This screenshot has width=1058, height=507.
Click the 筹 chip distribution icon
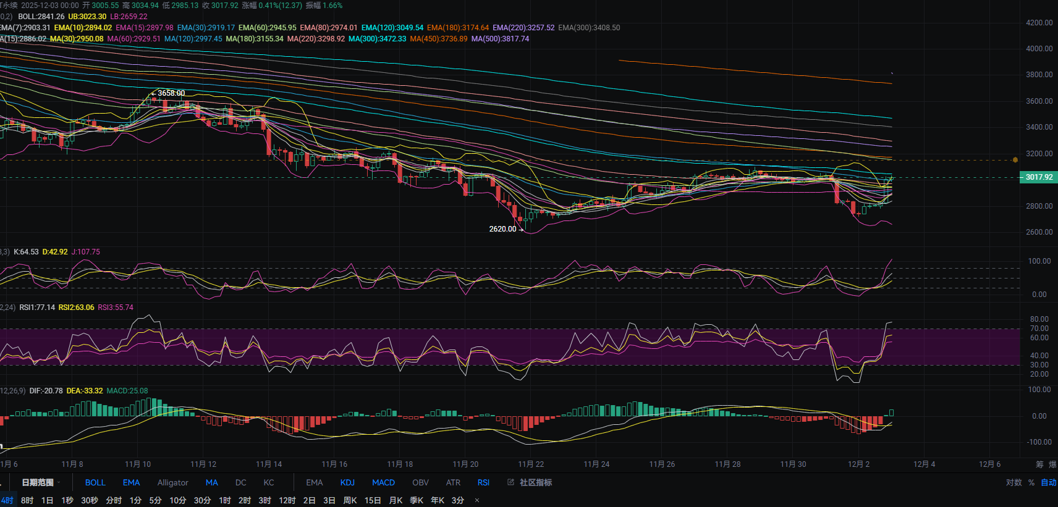coord(1039,464)
